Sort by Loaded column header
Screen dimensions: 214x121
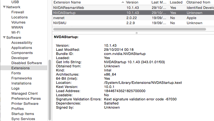176,2
